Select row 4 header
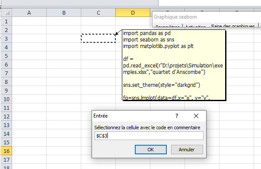This screenshot has height=169, width=261. 6,47
